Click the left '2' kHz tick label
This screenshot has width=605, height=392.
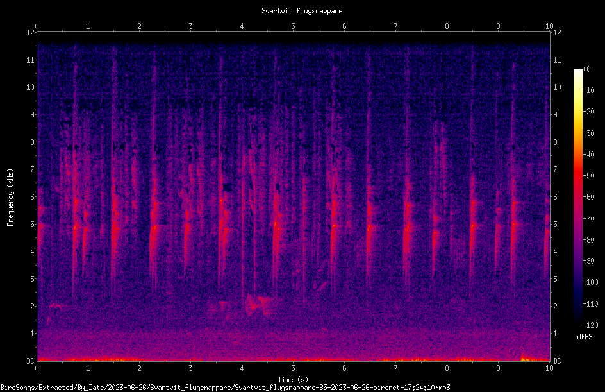[x=33, y=306]
